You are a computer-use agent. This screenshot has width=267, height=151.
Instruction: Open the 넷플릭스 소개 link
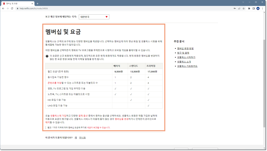coord(184,62)
